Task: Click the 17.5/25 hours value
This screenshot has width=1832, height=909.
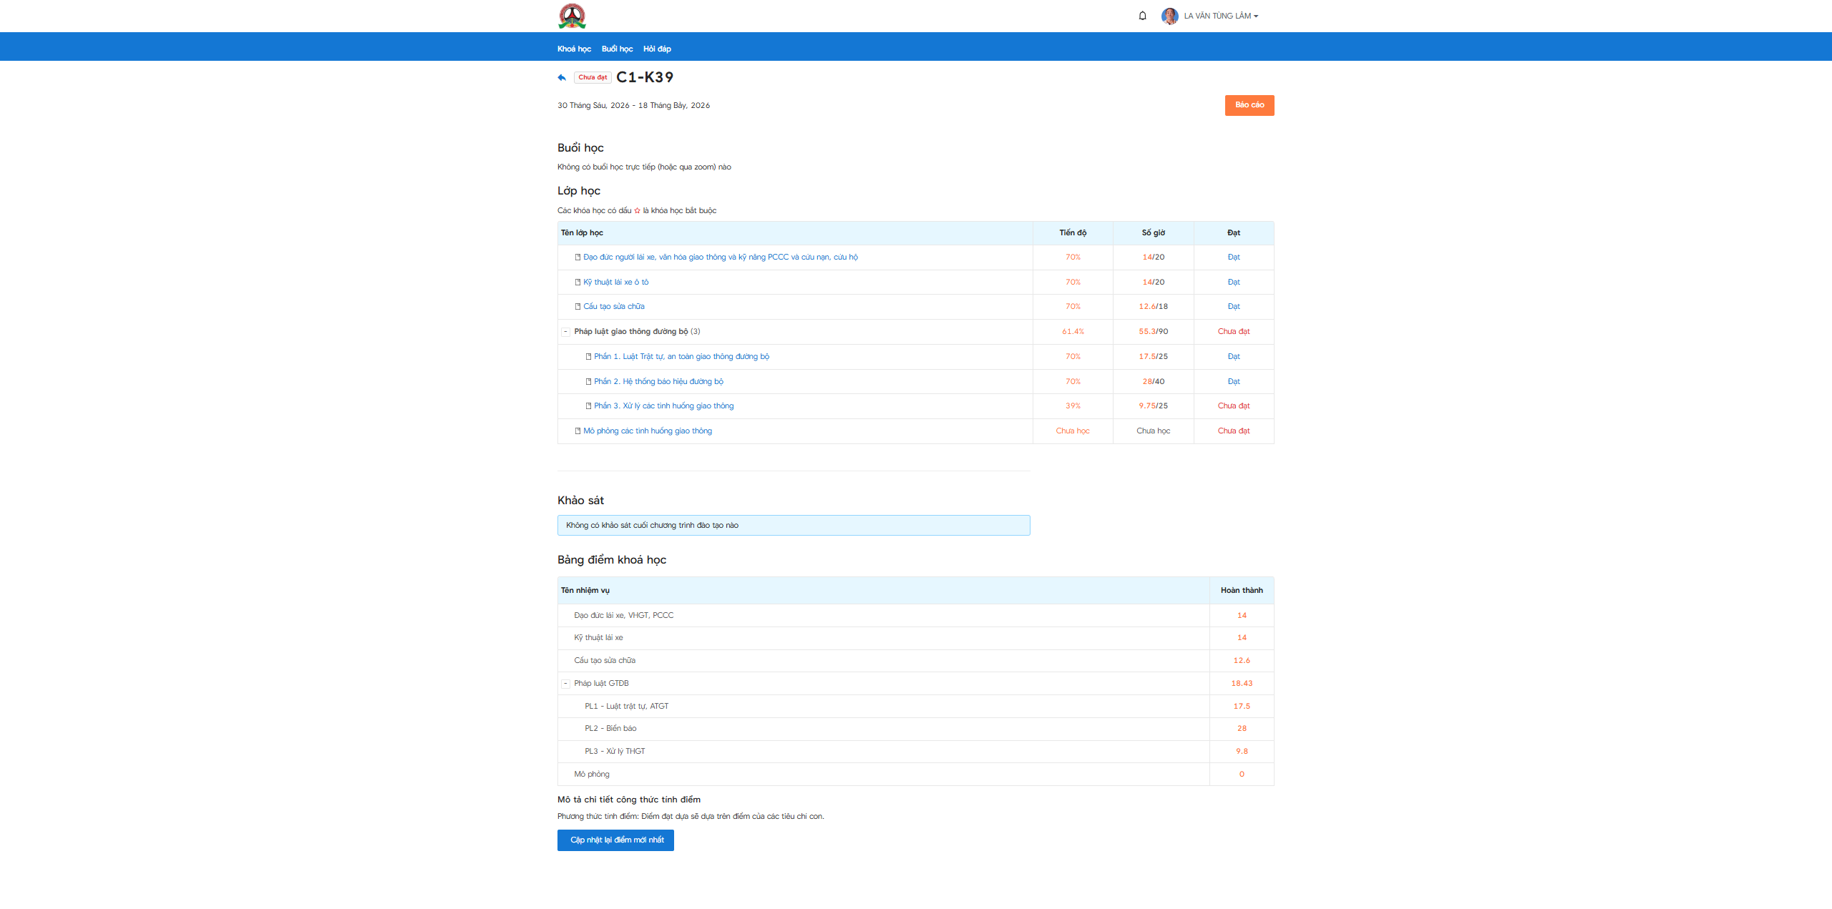Action: coord(1153,357)
